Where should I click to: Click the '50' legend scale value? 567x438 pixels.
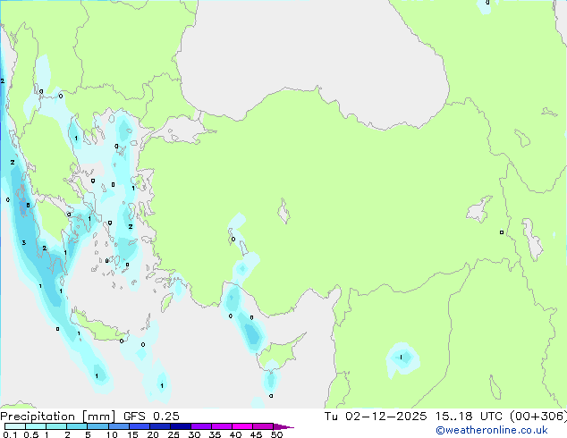276,434
